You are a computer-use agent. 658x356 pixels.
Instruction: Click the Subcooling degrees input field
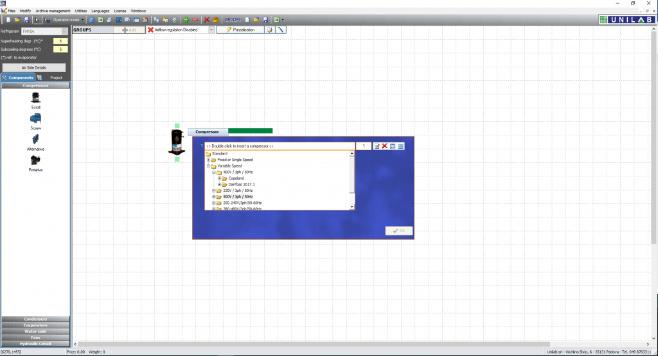pos(60,49)
